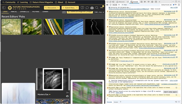This screenshot has width=182, height=104.
Task: Expand the THEME 168 Live Topic Timer message
Action: 110,64
